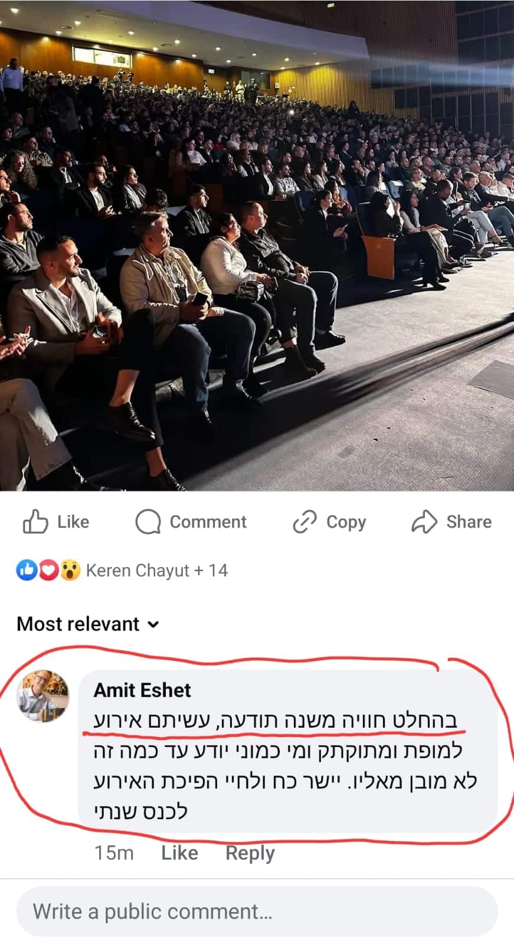Tap the thumbs-up Like icon
Image resolution: width=514 pixels, height=945 pixels.
pos(35,522)
